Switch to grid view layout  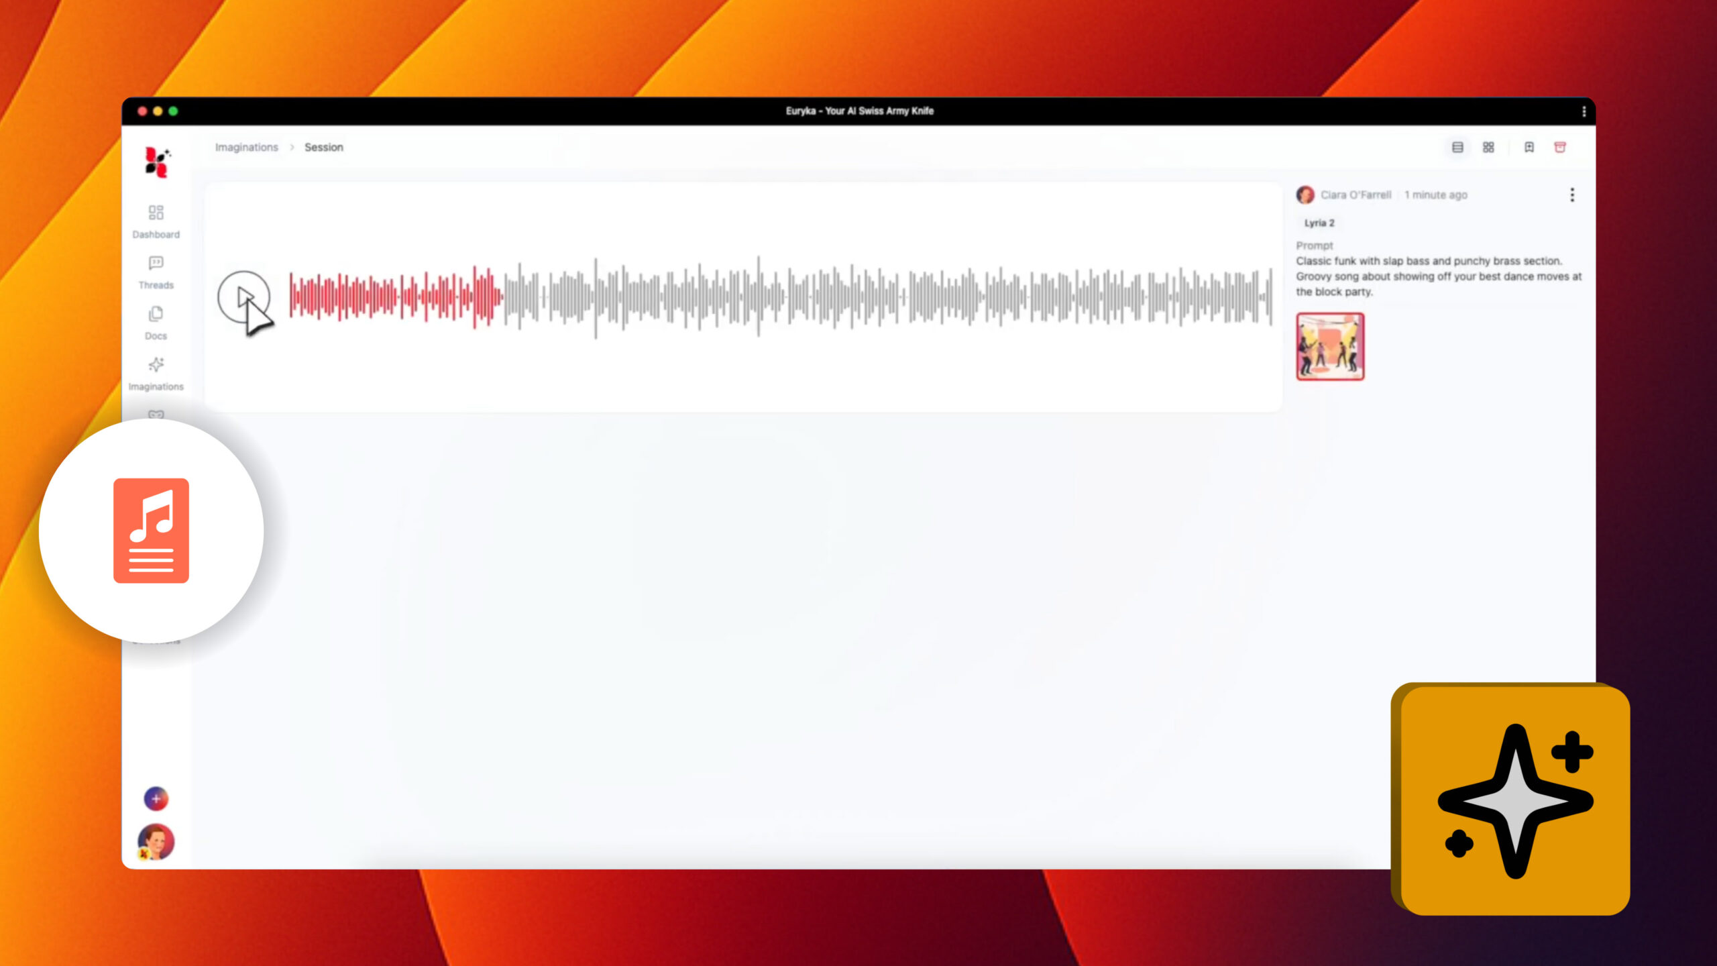pyautogui.click(x=1488, y=148)
